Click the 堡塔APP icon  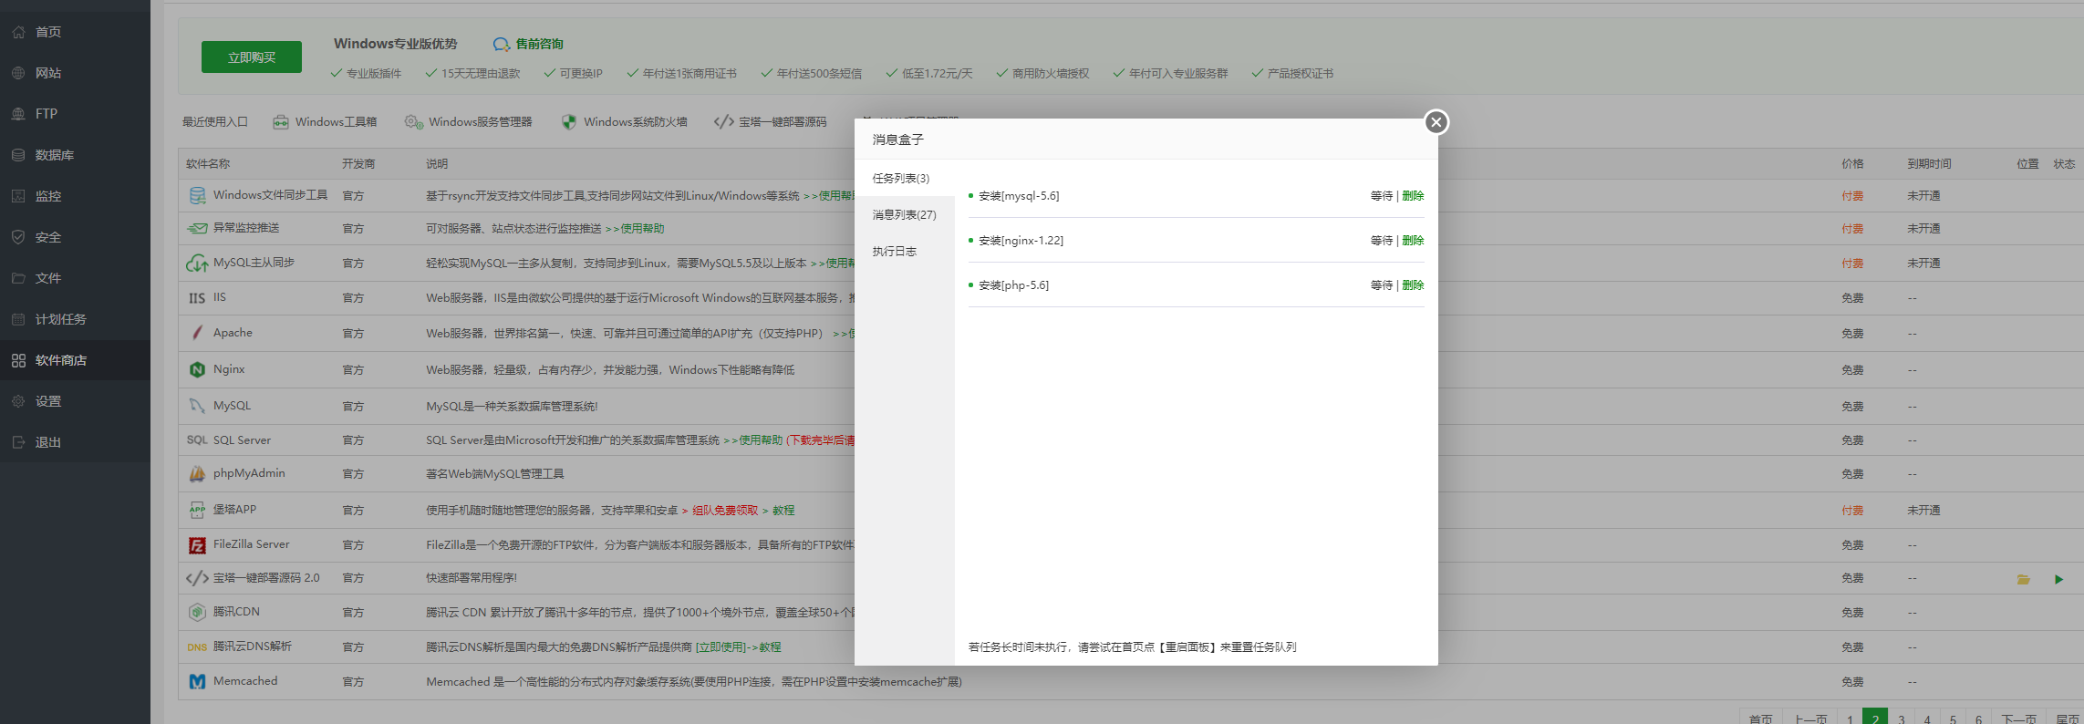pos(197,510)
